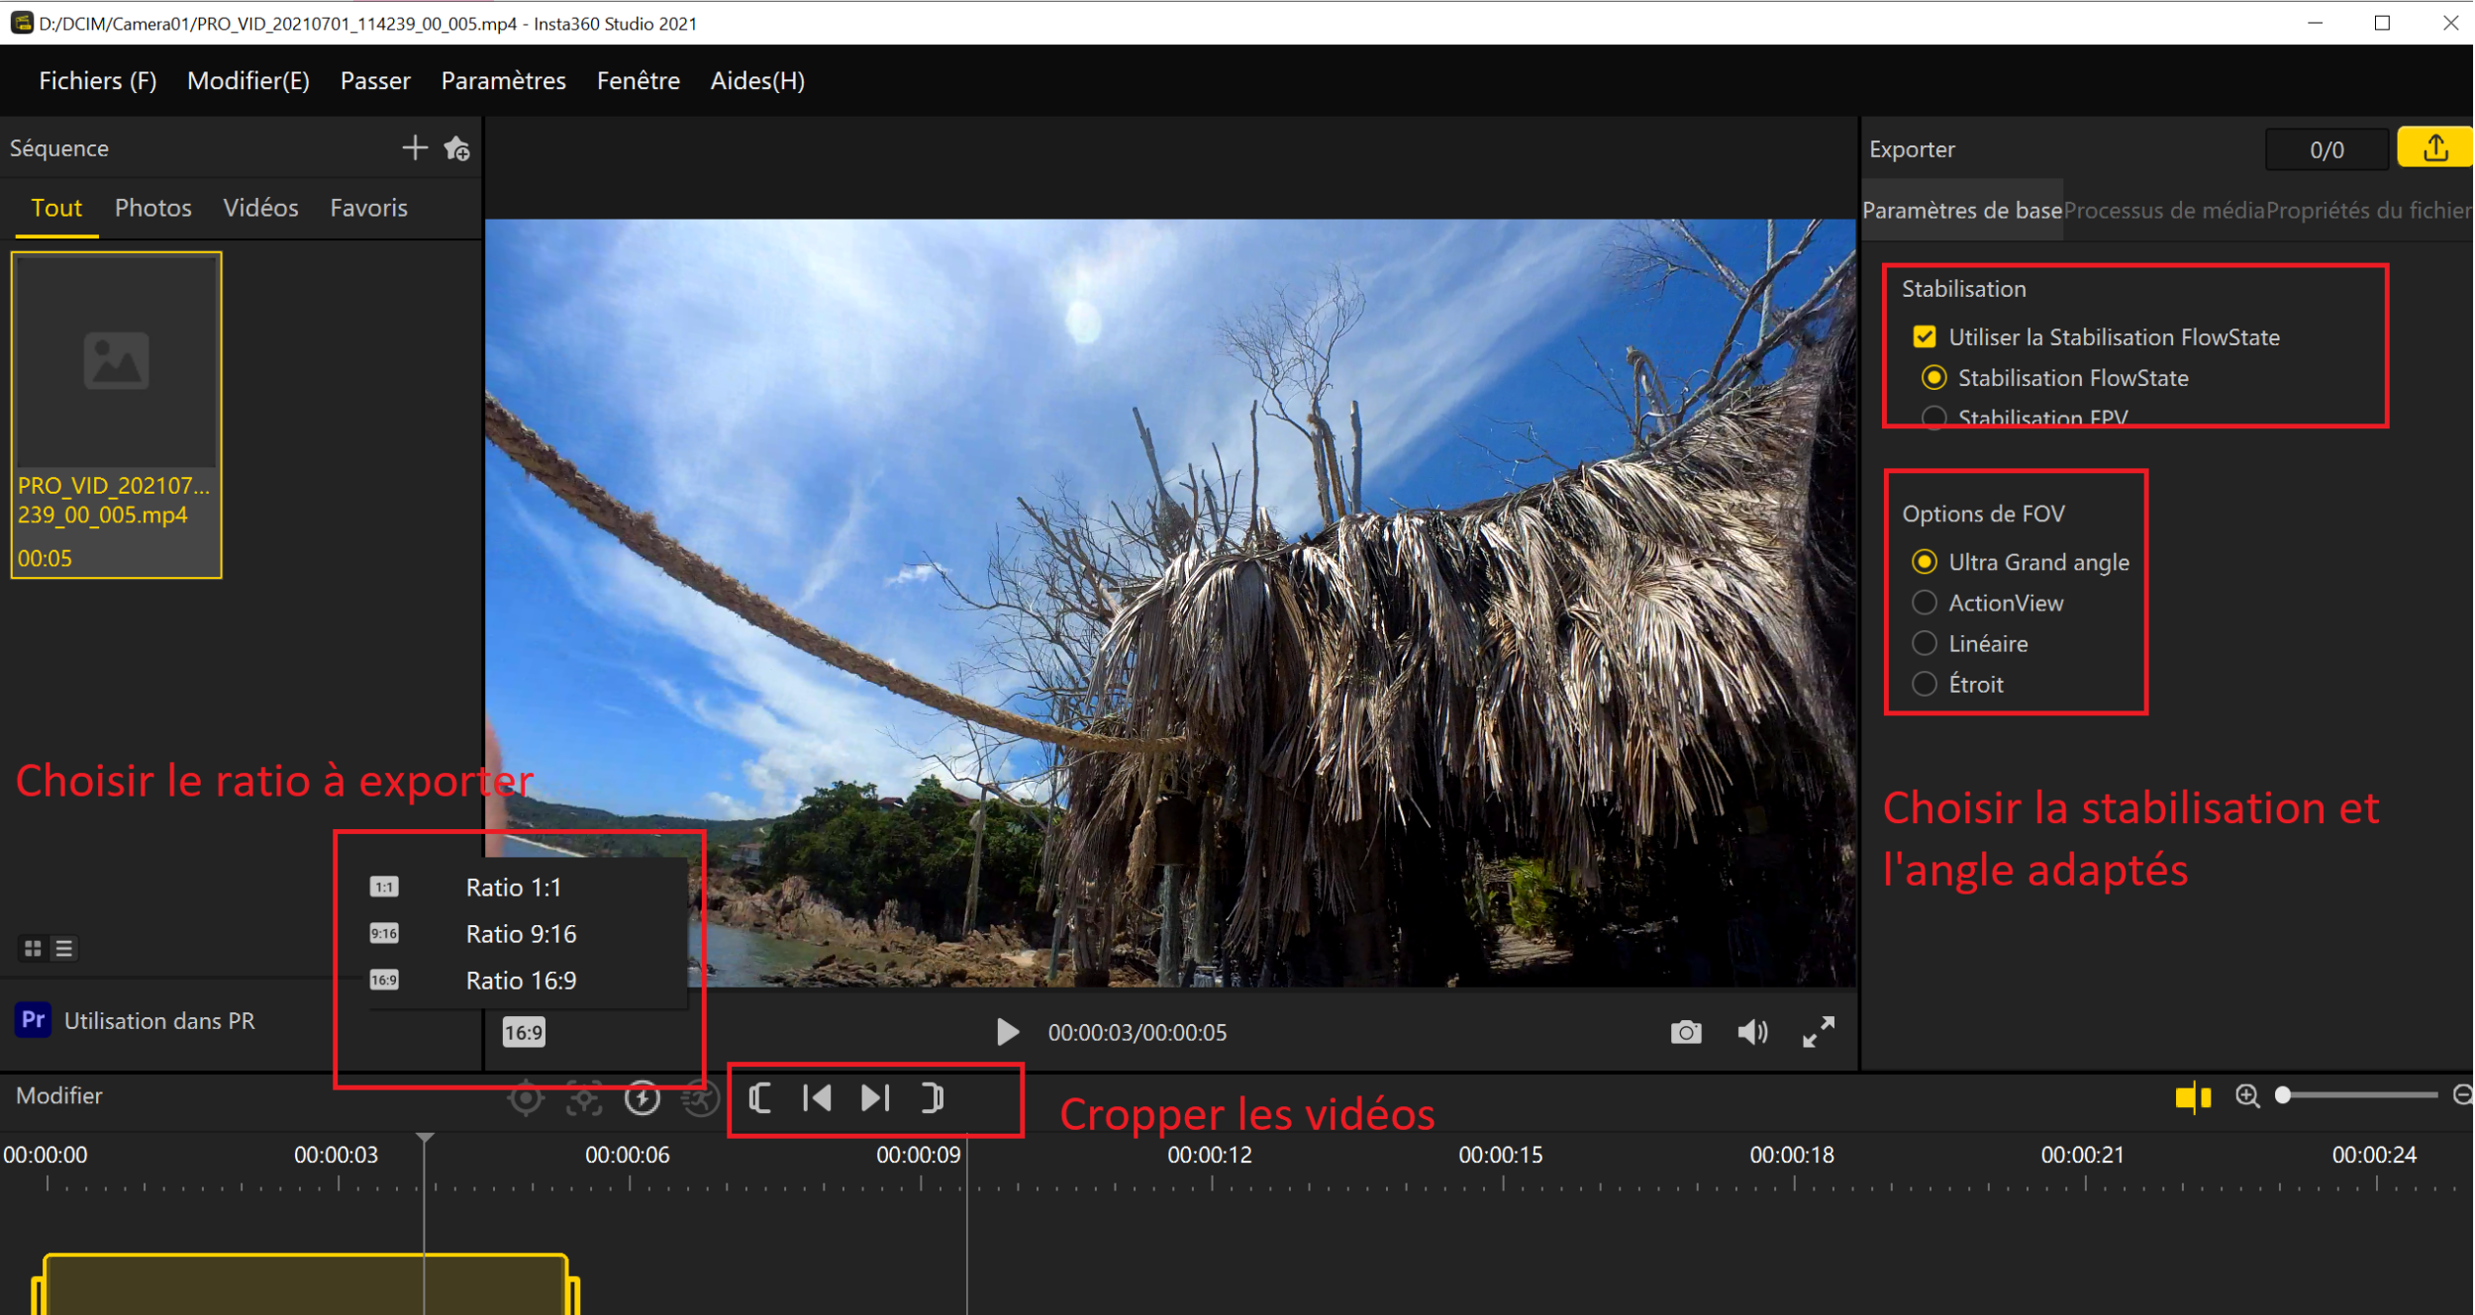The image size is (2475, 1315).
Task: Enter fullscreen preview mode
Action: [1819, 1032]
